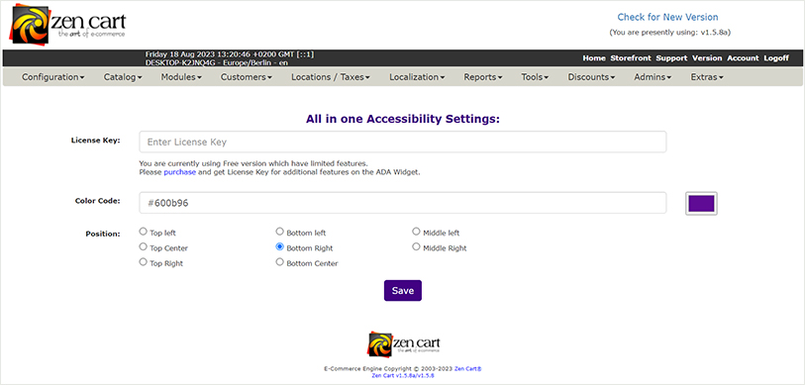Click the Zen Cart logo in header
Screen dimensions: 805x385
(x=67, y=25)
